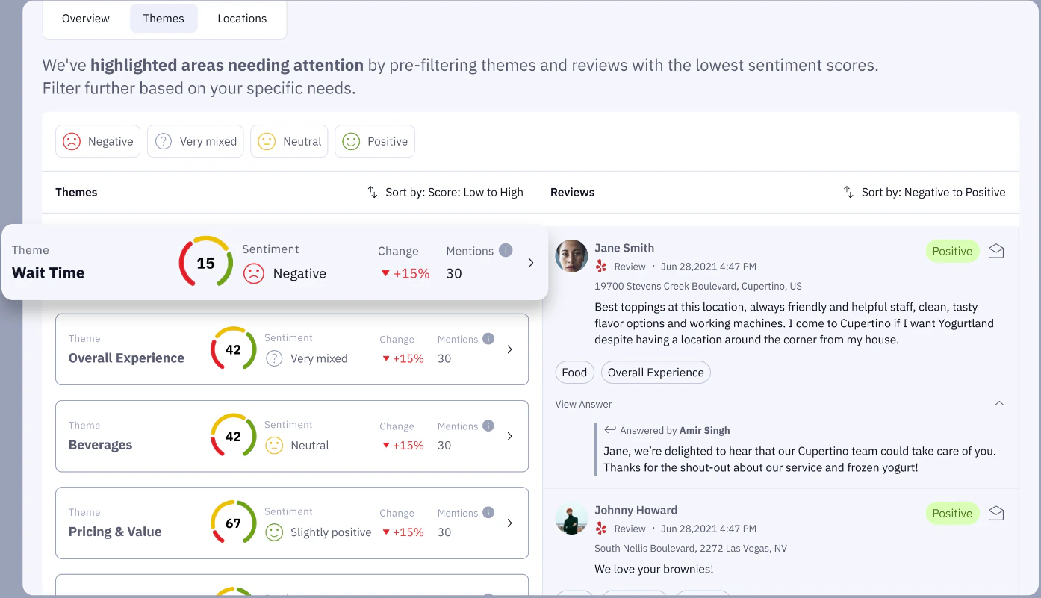This screenshot has width=1041, height=598.
Task: Click the reply arrow icon before Answered by
Action: pos(610,430)
